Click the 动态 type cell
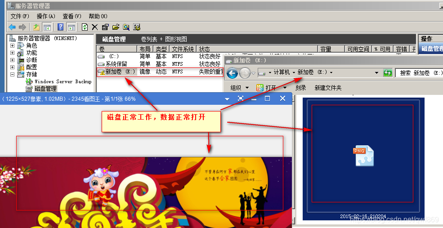The width and height of the screenshot is (443, 228). pyautogui.click(x=161, y=72)
